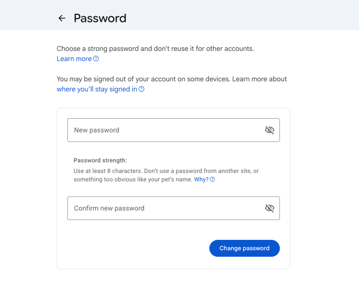Select the 'Password strength:' label
Image resolution: width=359 pixels, height=288 pixels.
tap(100, 161)
